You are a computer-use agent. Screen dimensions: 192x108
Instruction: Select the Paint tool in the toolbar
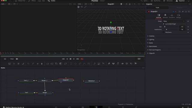point(23,64)
